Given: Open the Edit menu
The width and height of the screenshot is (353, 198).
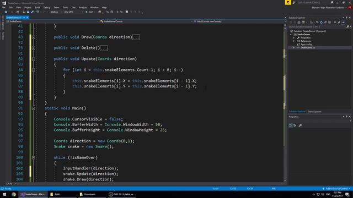Looking at the screenshot, I should (x=10, y=7).
